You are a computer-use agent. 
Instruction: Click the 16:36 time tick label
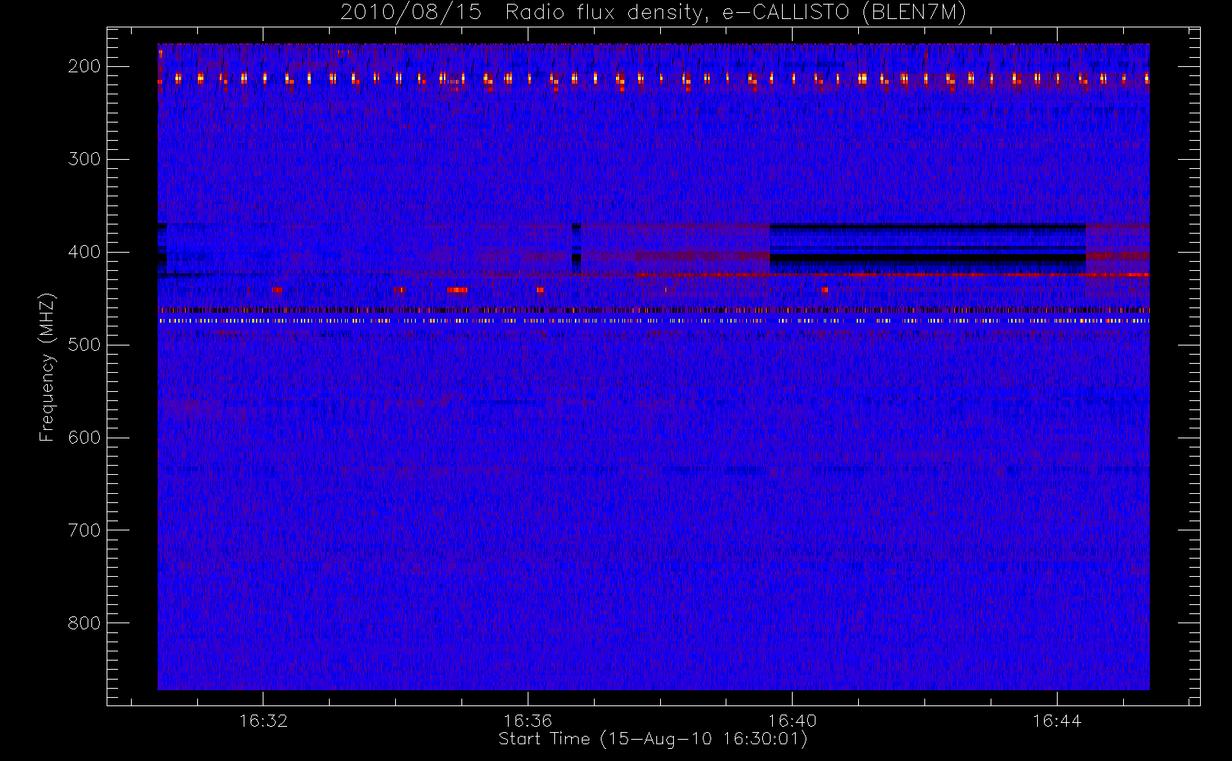pyautogui.click(x=528, y=721)
